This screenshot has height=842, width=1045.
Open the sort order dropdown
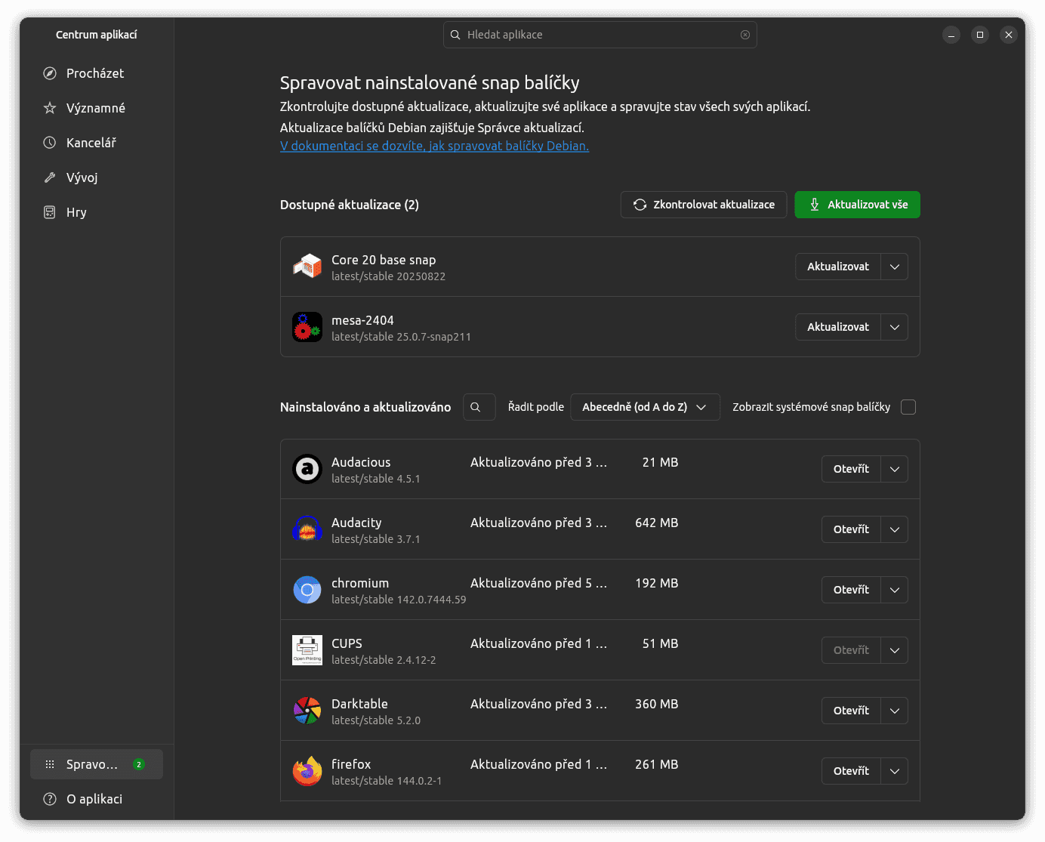[x=645, y=407]
